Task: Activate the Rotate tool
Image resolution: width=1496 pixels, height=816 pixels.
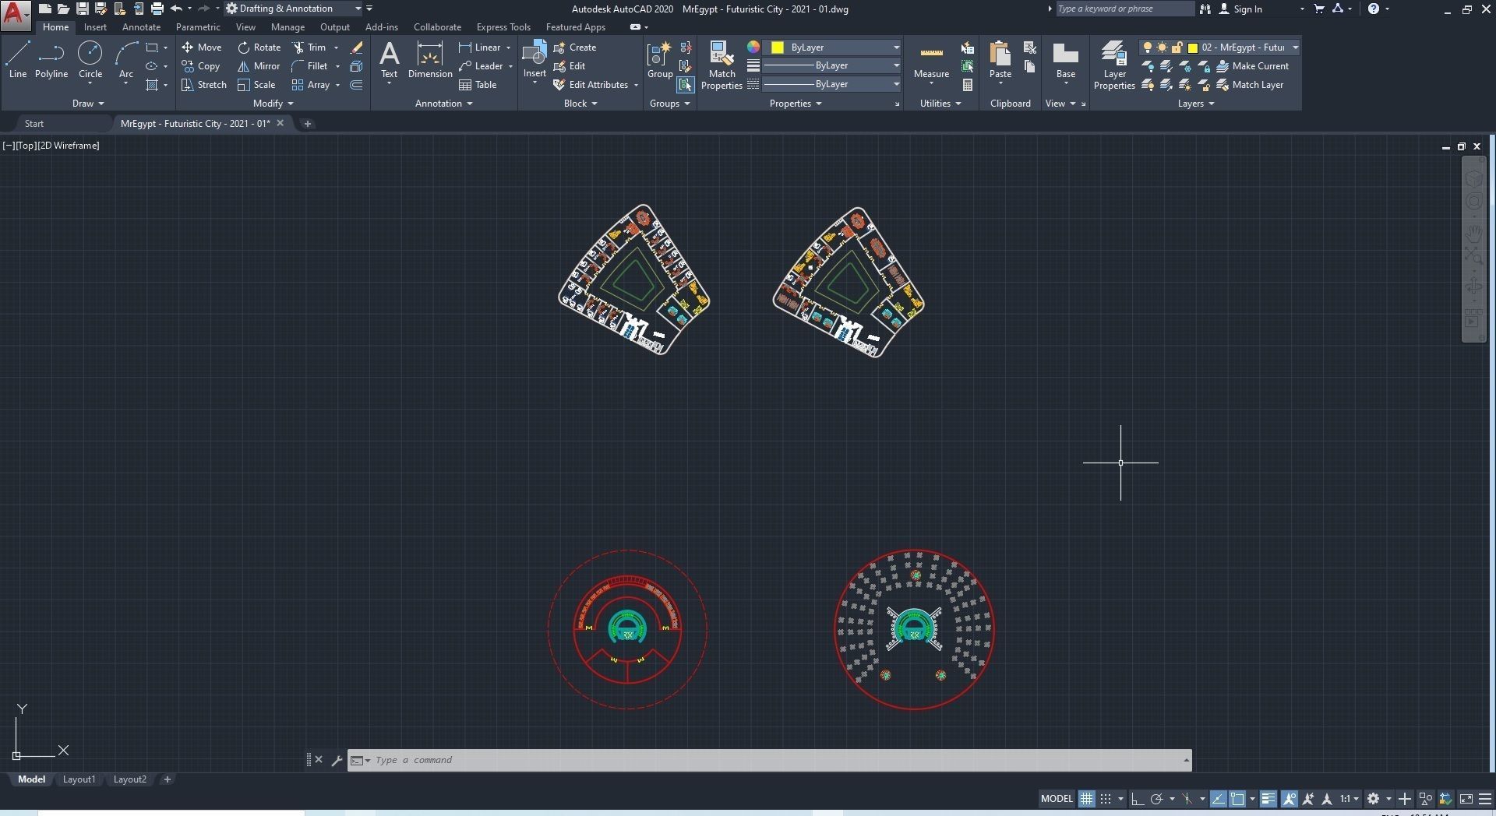Action: [259, 47]
